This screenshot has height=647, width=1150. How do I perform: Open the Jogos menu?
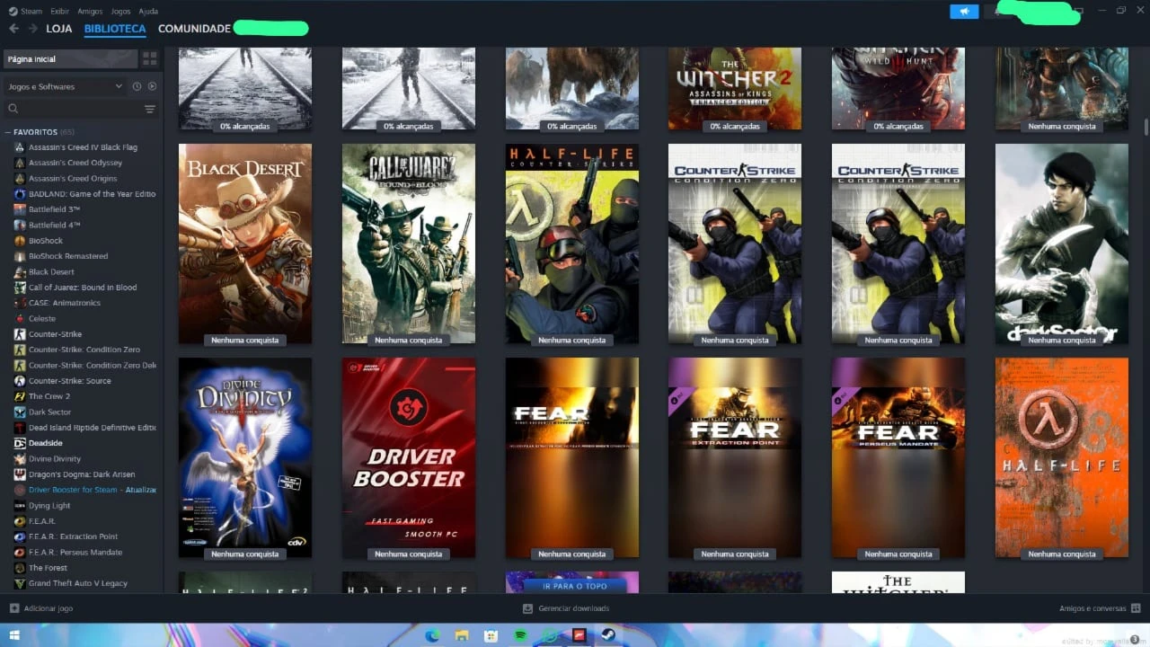tap(120, 12)
